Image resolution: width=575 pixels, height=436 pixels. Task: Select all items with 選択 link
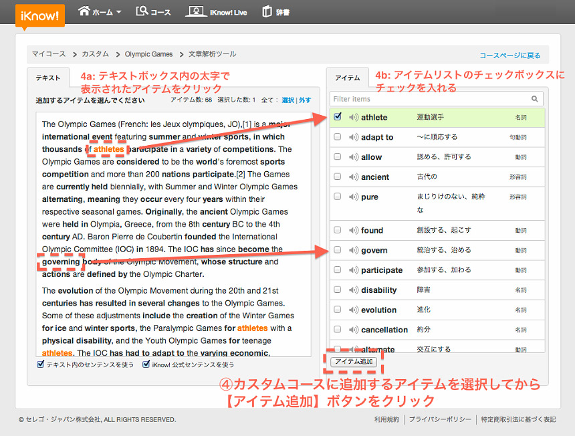point(287,100)
